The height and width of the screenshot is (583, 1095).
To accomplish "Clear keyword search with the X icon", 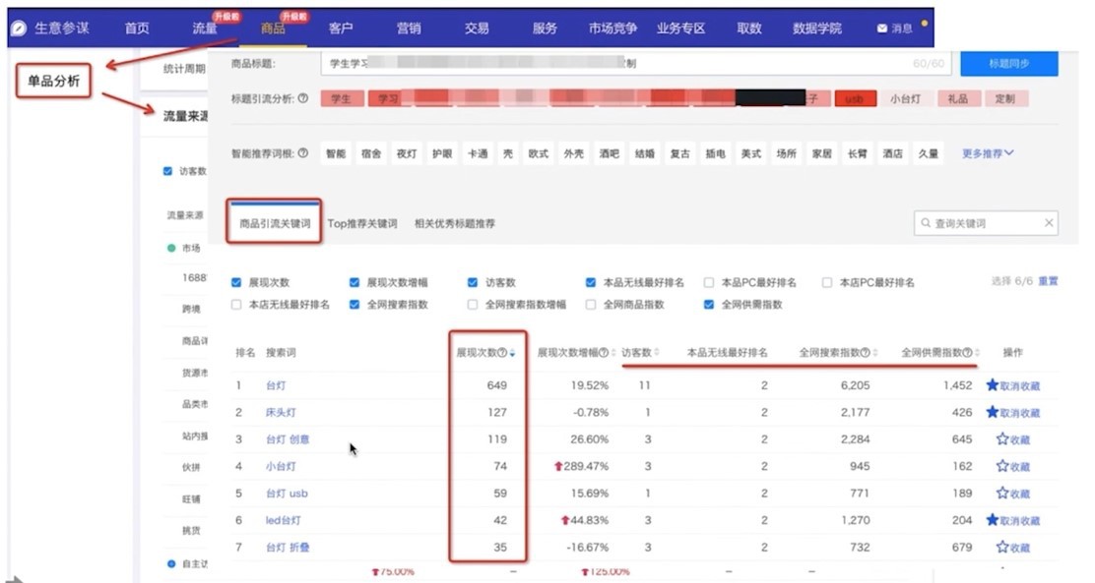I will pyautogui.click(x=1048, y=223).
